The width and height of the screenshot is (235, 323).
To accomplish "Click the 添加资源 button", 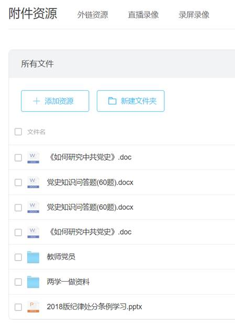I will (x=55, y=101).
